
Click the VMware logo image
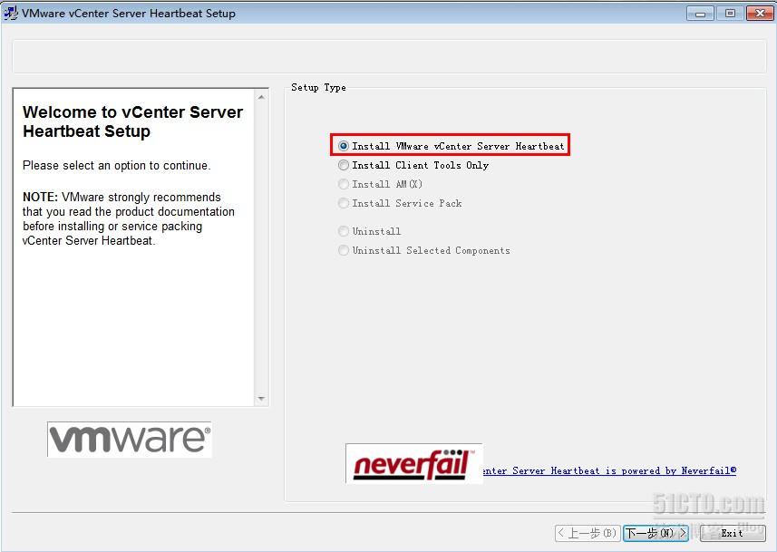tap(130, 439)
